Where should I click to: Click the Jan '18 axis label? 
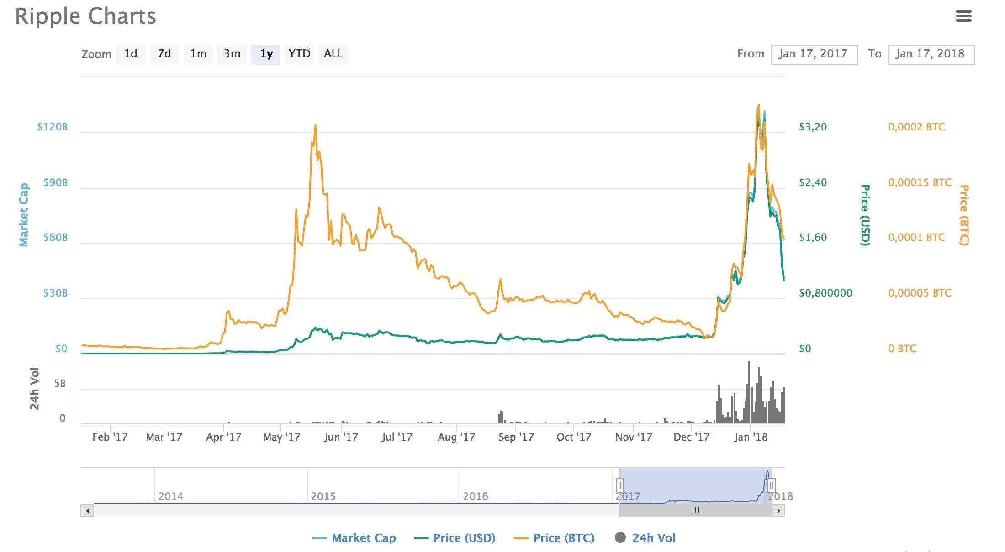pos(751,437)
